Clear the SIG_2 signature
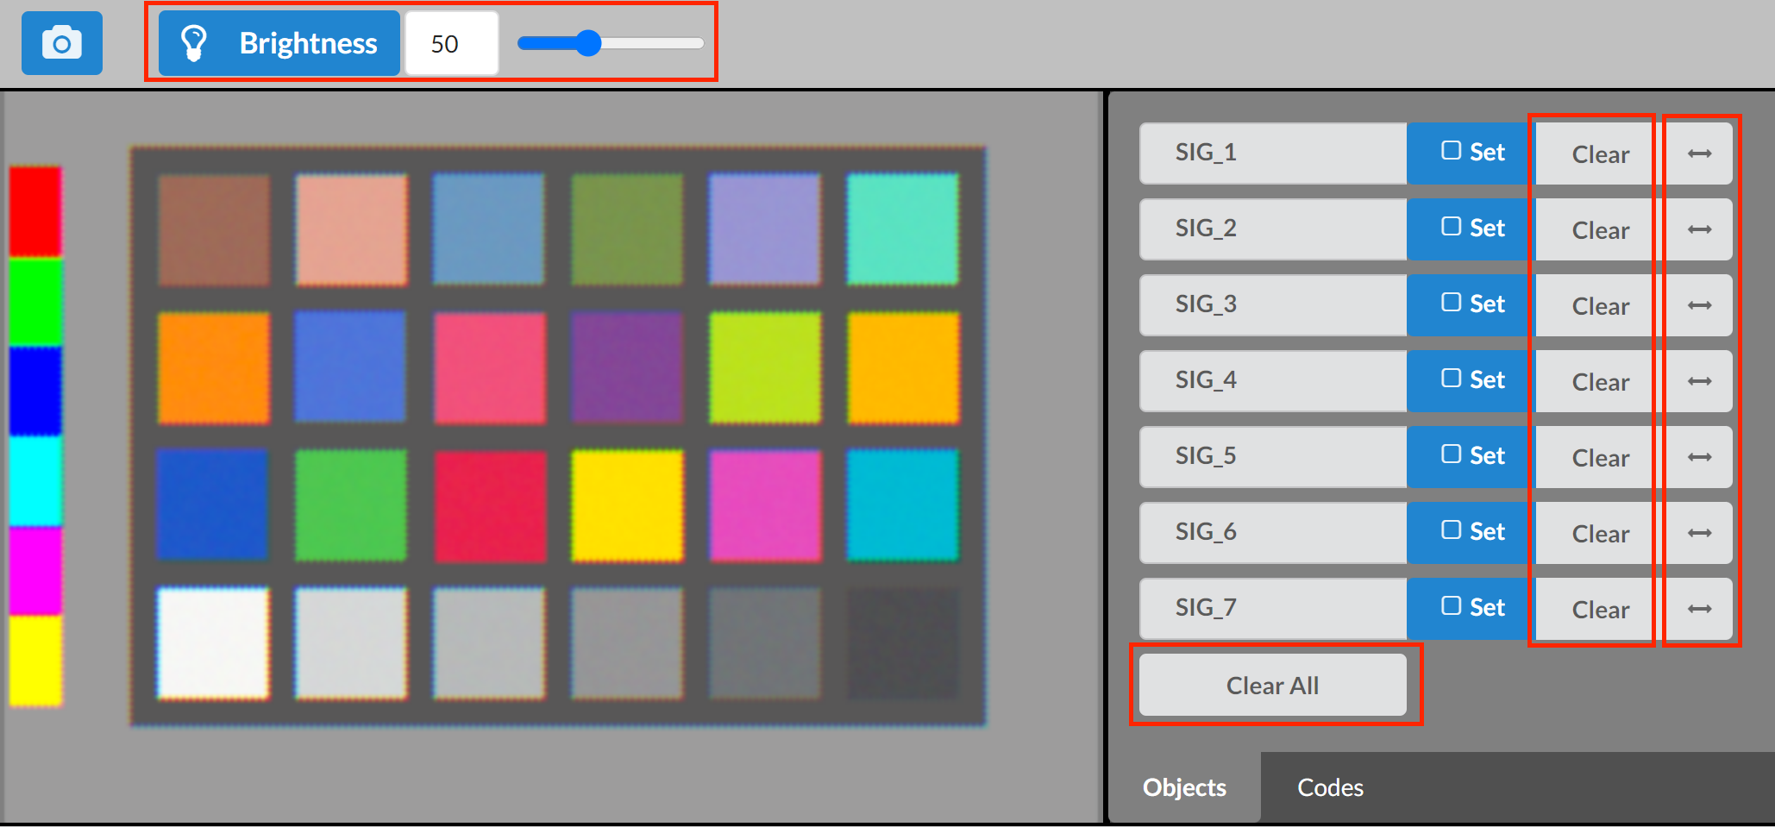Screen dimensions: 1775x827 [x=1599, y=229]
